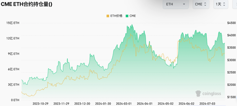Click the 2024-03-01 date label
This screenshot has height=106, width=237.
[x=124, y=104]
